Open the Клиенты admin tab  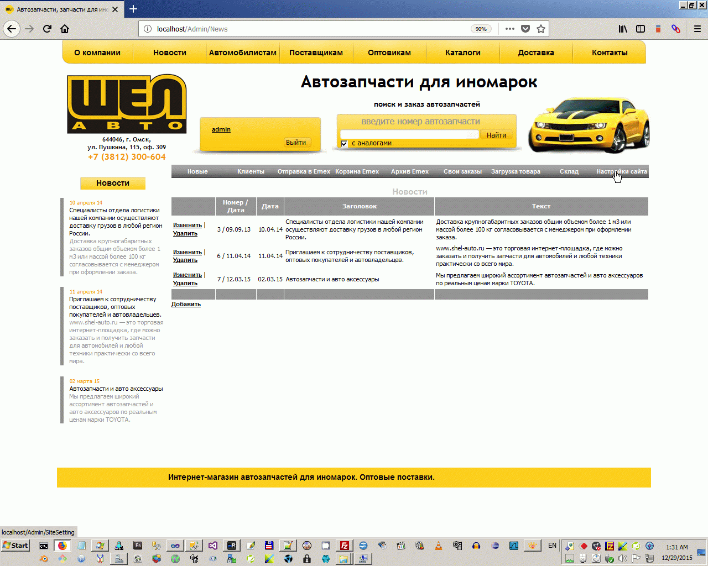click(x=251, y=171)
